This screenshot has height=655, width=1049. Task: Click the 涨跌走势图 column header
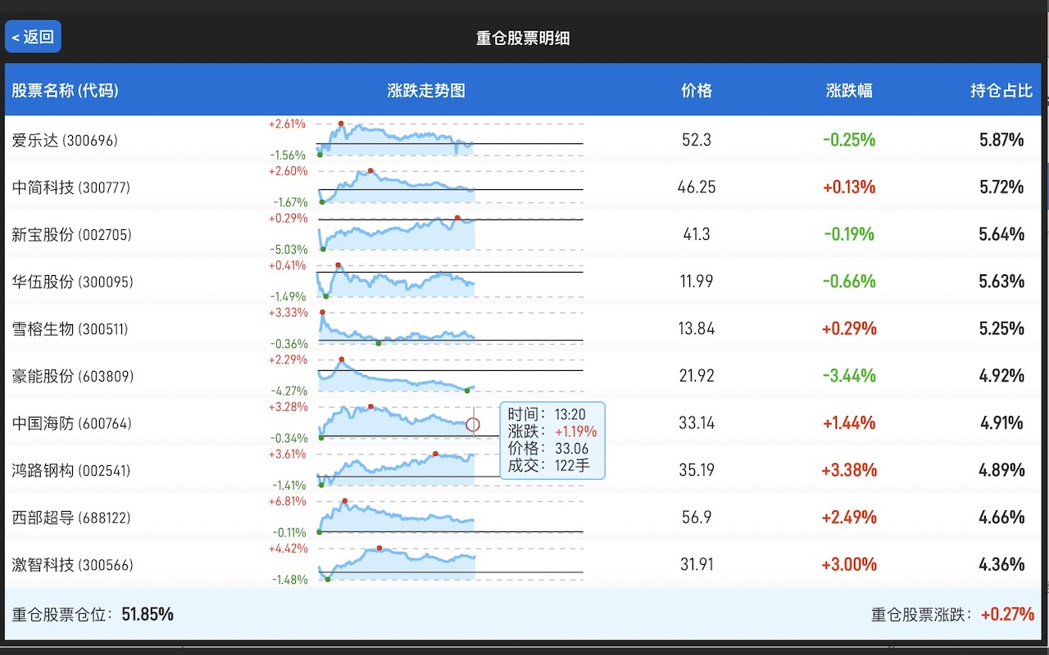(425, 91)
